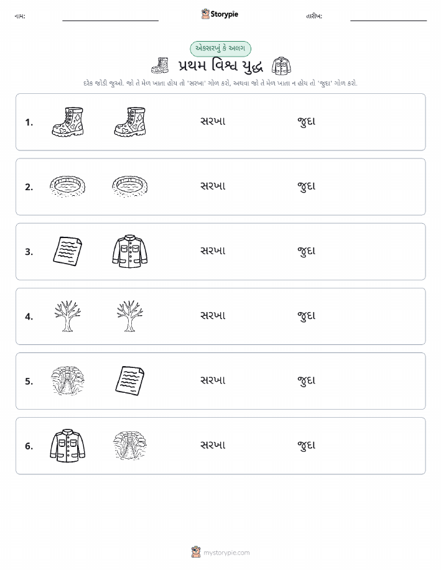Open the mystorypie.com footer link
Viewport: 441px width, 570px height.
click(226, 553)
